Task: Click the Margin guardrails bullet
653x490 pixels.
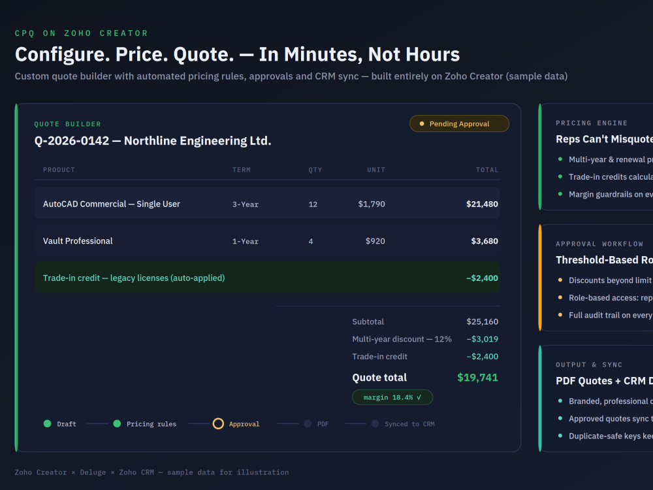Action: point(611,195)
